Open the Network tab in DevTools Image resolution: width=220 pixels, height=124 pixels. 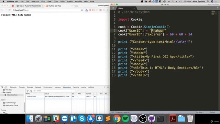point(38,87)
